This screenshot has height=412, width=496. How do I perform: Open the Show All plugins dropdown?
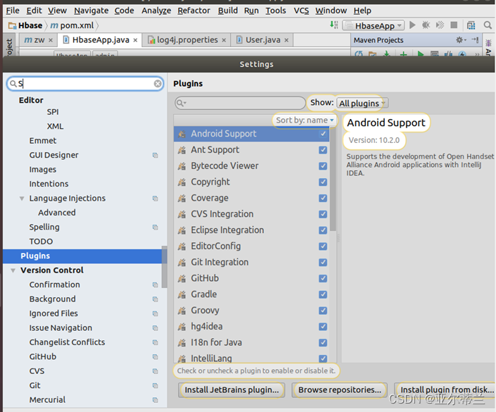tap(362, 104)
